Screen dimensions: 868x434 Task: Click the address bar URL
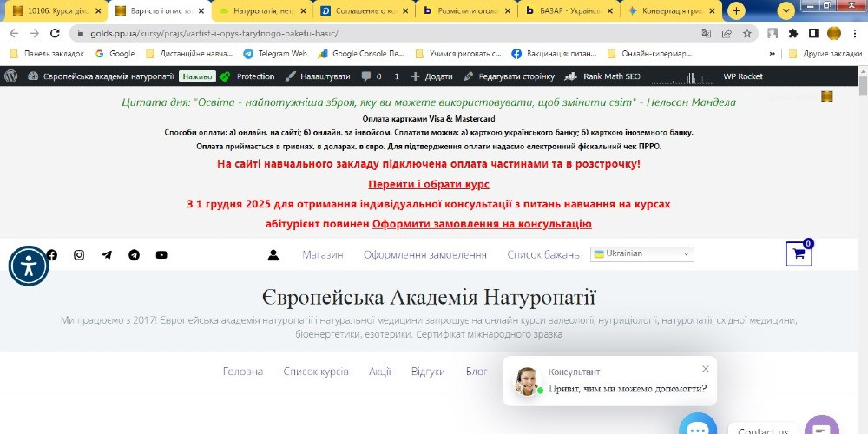pos(214,33)
